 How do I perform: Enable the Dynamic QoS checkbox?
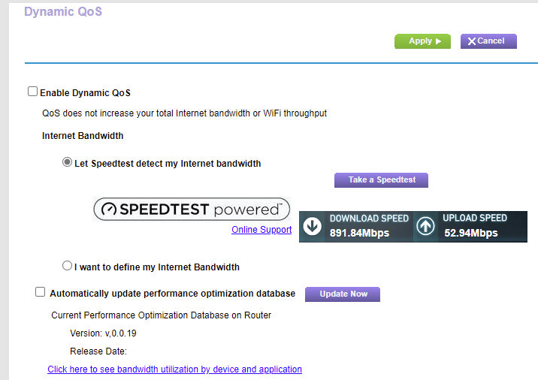point(32,92)
